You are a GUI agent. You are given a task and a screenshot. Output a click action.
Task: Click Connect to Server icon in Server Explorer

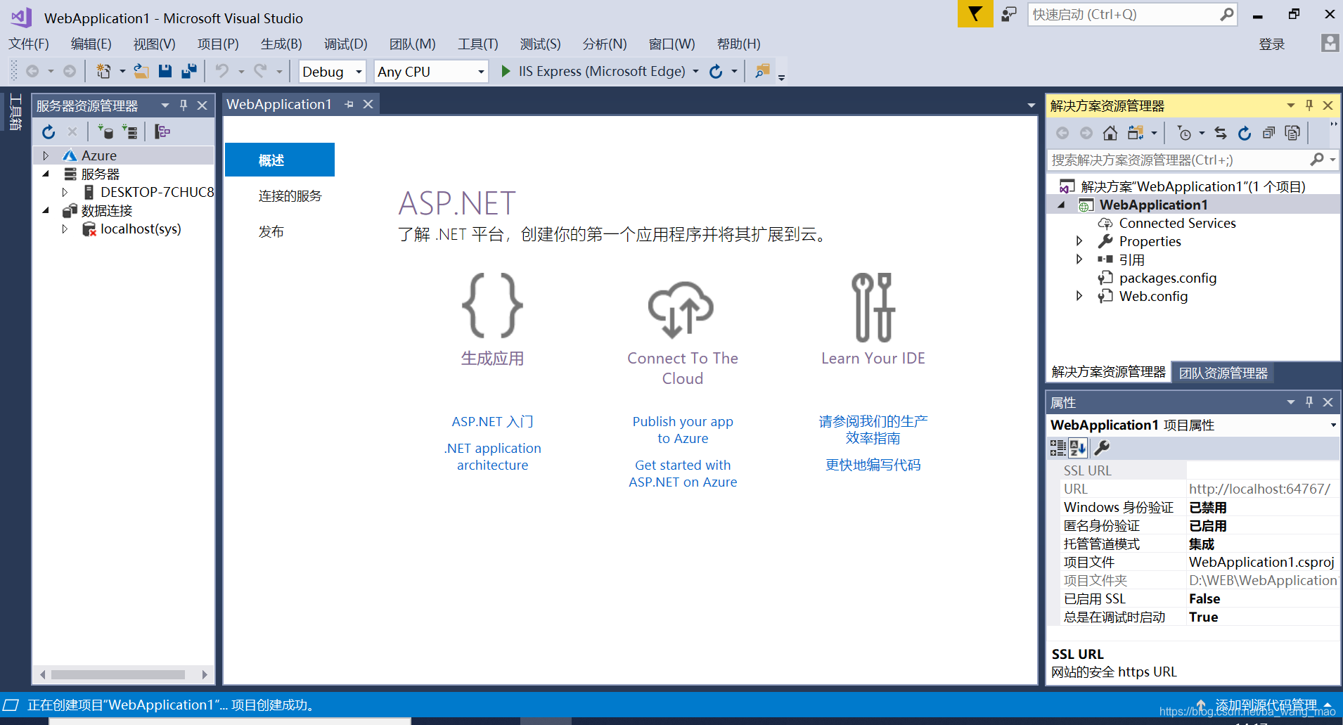click(130, 131)
